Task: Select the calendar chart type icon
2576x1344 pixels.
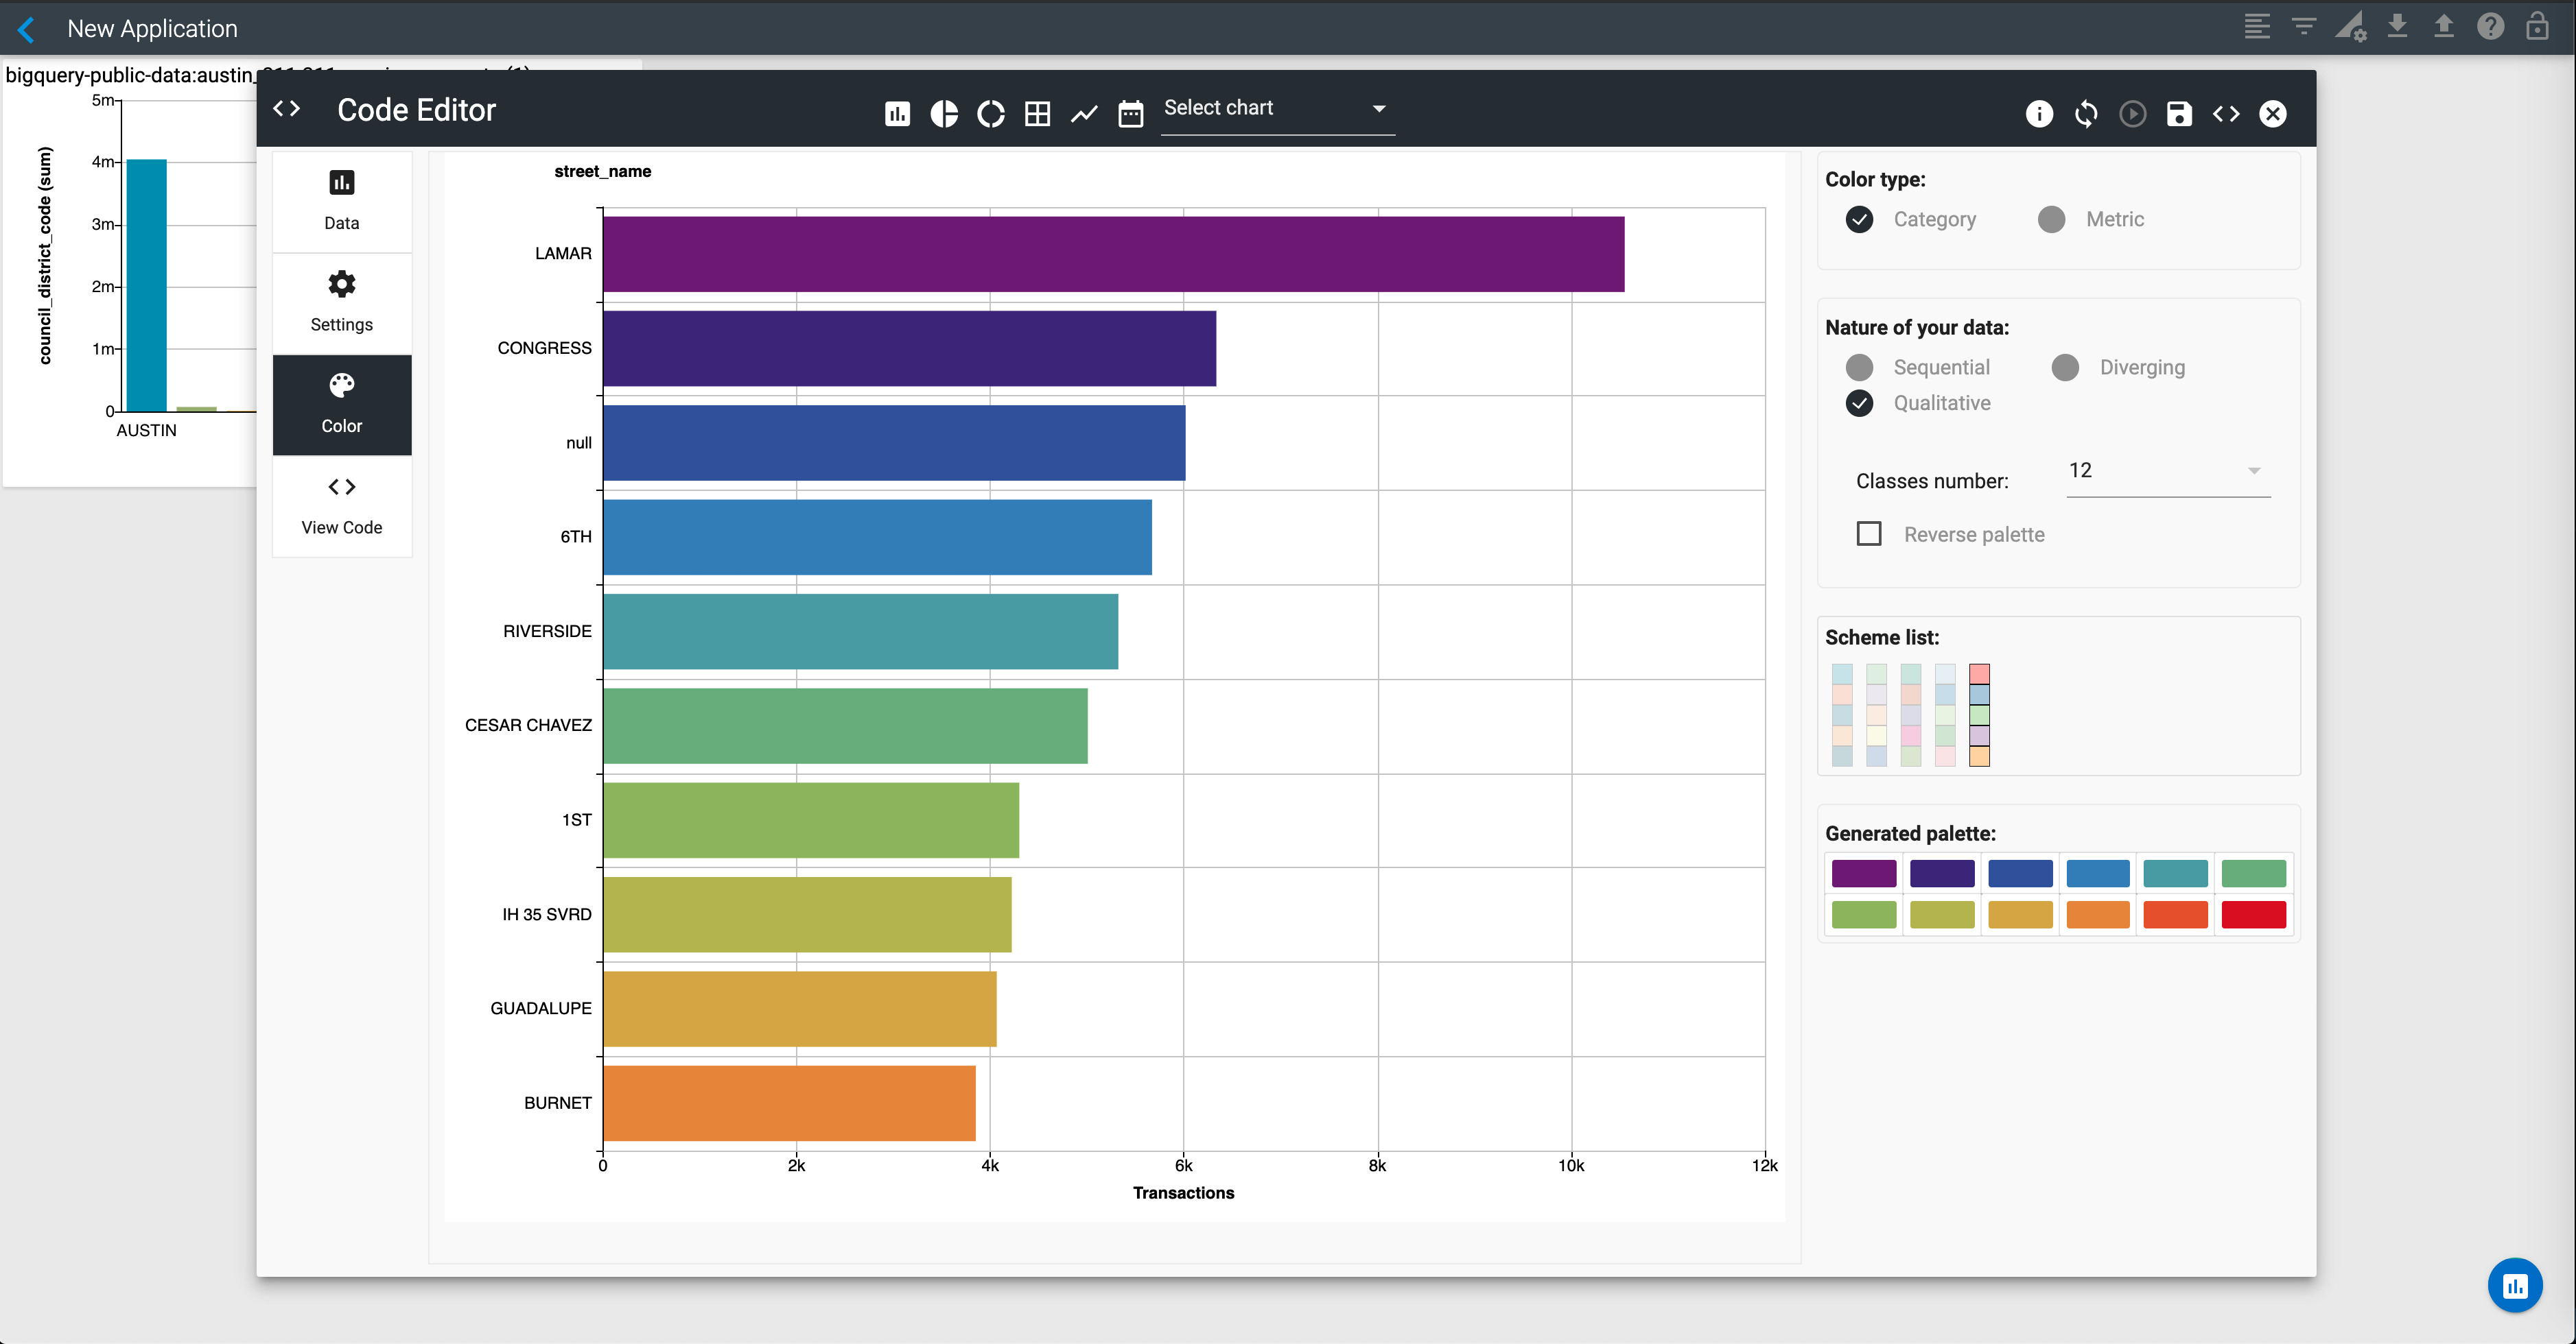Action: coord(1131,114)
